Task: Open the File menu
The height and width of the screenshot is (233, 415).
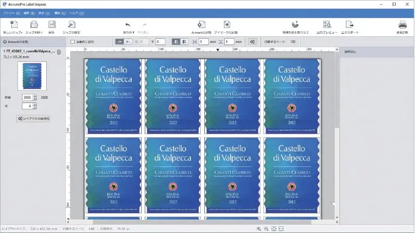Action: [x=8, y=11]
